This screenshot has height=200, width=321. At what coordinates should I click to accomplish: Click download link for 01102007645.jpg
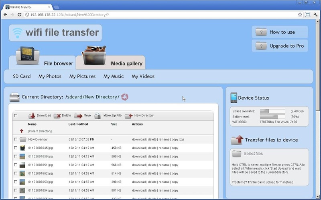coord(139,148)
